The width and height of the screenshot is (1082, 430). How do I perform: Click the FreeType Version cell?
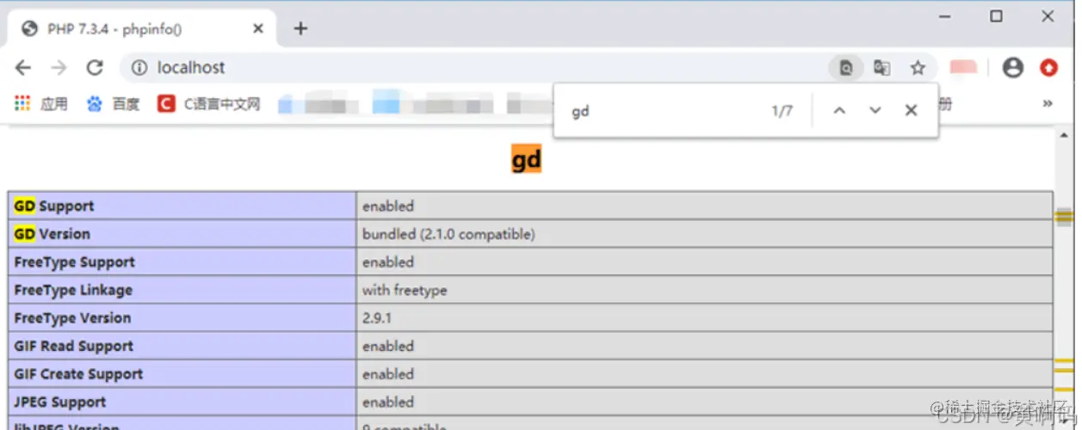[182, 318]
